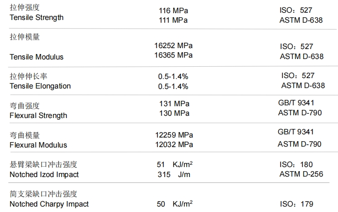Click the 130 MPa flexural value
The height and width of the screenshot is (212, 338).
coord(174,113)
